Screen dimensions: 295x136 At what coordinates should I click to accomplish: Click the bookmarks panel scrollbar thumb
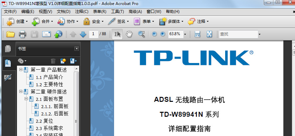click(x=76, y=104)
